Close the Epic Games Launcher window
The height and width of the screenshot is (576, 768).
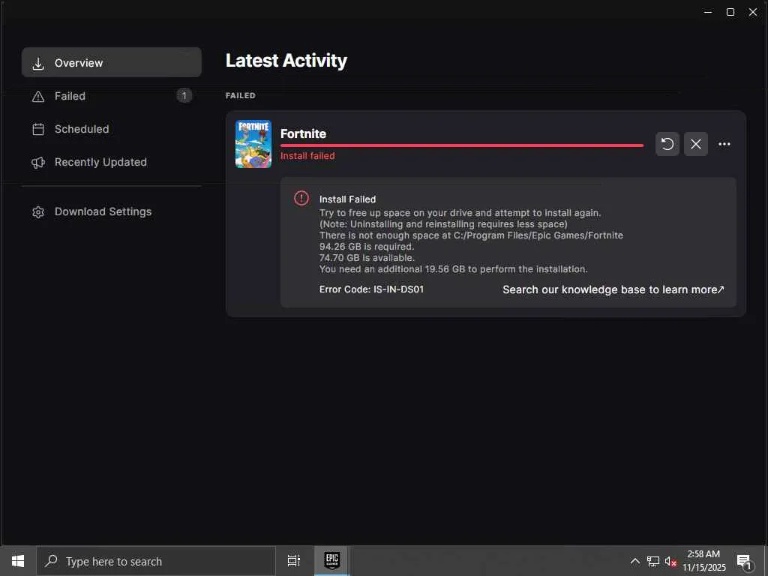pos(753,12)
